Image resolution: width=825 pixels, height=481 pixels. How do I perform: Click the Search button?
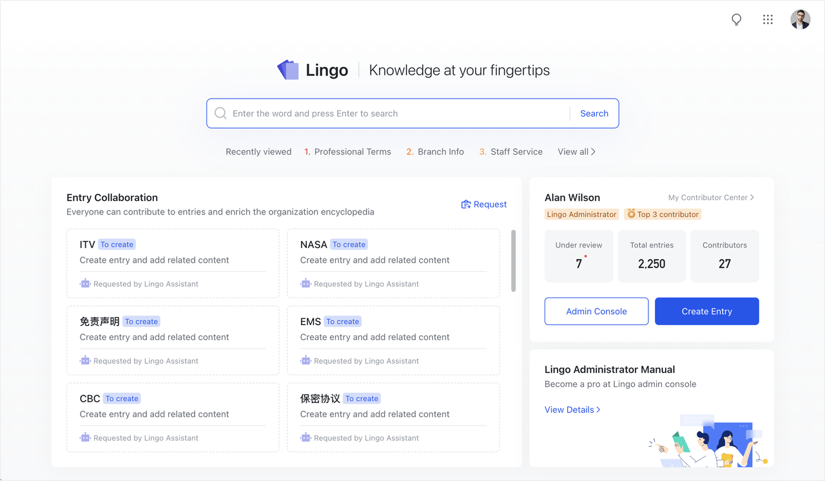594,113
